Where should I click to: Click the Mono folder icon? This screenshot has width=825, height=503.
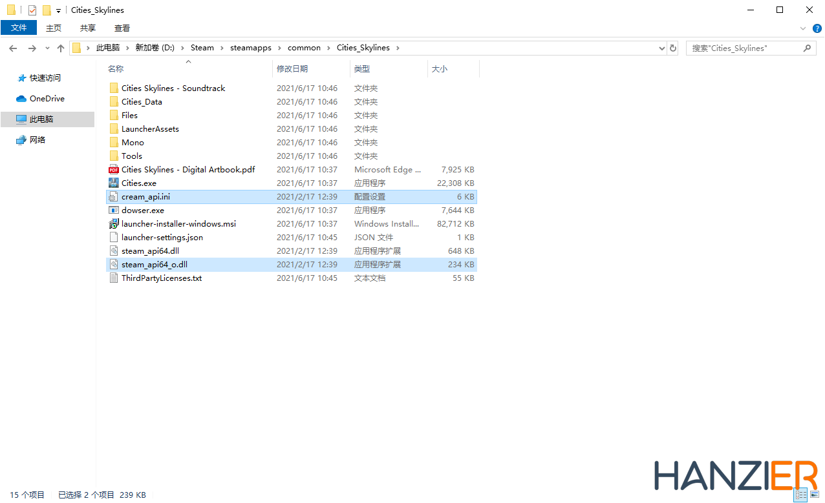[114, 142]
